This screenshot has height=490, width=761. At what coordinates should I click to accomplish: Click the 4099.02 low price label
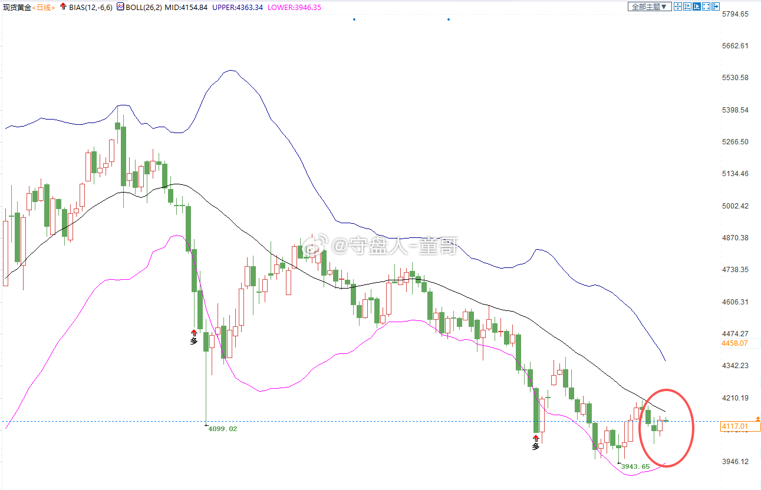[223, 429]
